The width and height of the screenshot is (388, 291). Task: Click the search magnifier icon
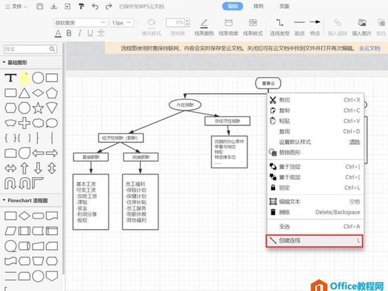tap(52, 49)
